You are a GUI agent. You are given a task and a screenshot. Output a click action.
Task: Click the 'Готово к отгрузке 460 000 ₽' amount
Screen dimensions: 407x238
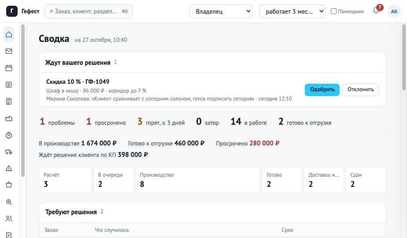(166, 143)
